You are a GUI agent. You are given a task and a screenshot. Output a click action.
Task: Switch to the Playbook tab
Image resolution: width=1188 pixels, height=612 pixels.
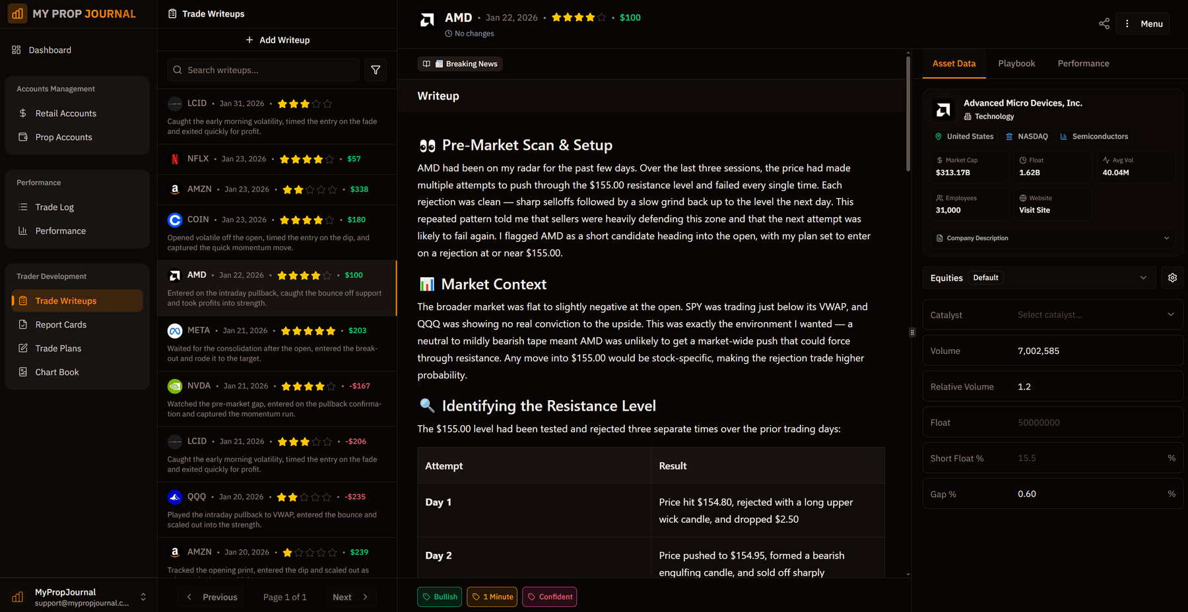point(1016,63)
